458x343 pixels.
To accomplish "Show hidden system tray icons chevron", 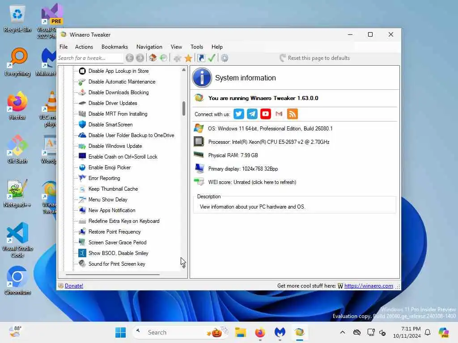I will (343, 332).
